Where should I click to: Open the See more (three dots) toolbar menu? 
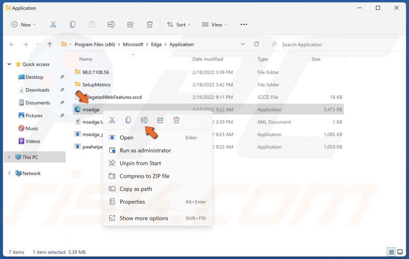point(244,24)
